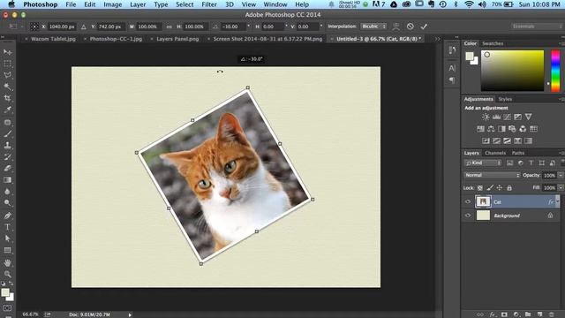Open the Interpolation Bicubic dropdown
Screen dimensions: 565x318
(374, 26)
